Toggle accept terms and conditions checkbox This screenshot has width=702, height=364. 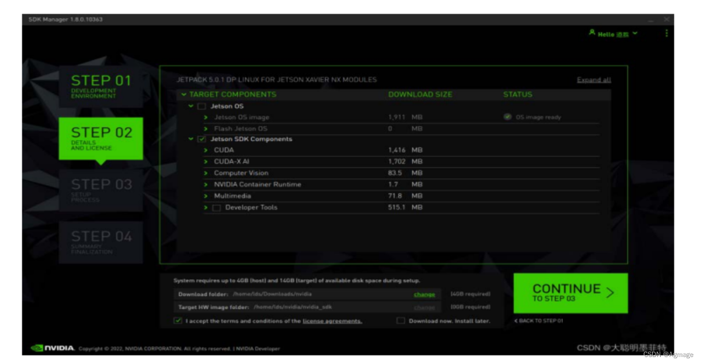(178, 320)
